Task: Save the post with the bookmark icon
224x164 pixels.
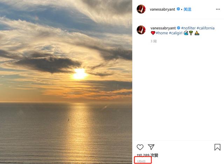Action: tap(217, 147)
